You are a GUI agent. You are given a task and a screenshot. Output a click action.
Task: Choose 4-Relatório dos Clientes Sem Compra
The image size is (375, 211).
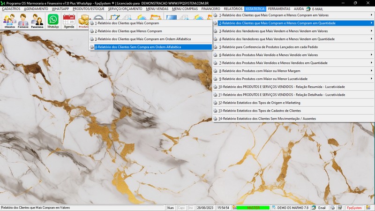pos(137,47)
